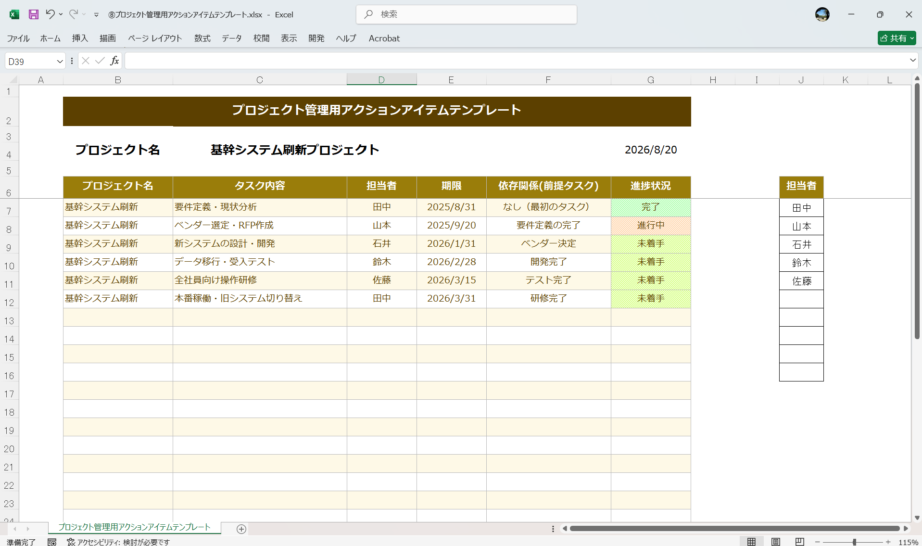The width and height of the screenshot is (922, 546).
Task: Switch to the 表示 ribbon tab
Action: pos(289,38)
